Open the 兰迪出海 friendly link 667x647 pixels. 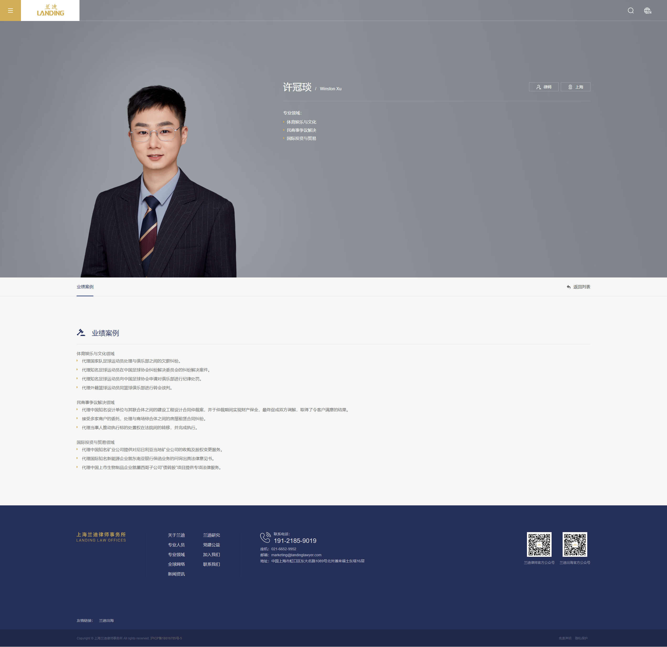[106, 621]
